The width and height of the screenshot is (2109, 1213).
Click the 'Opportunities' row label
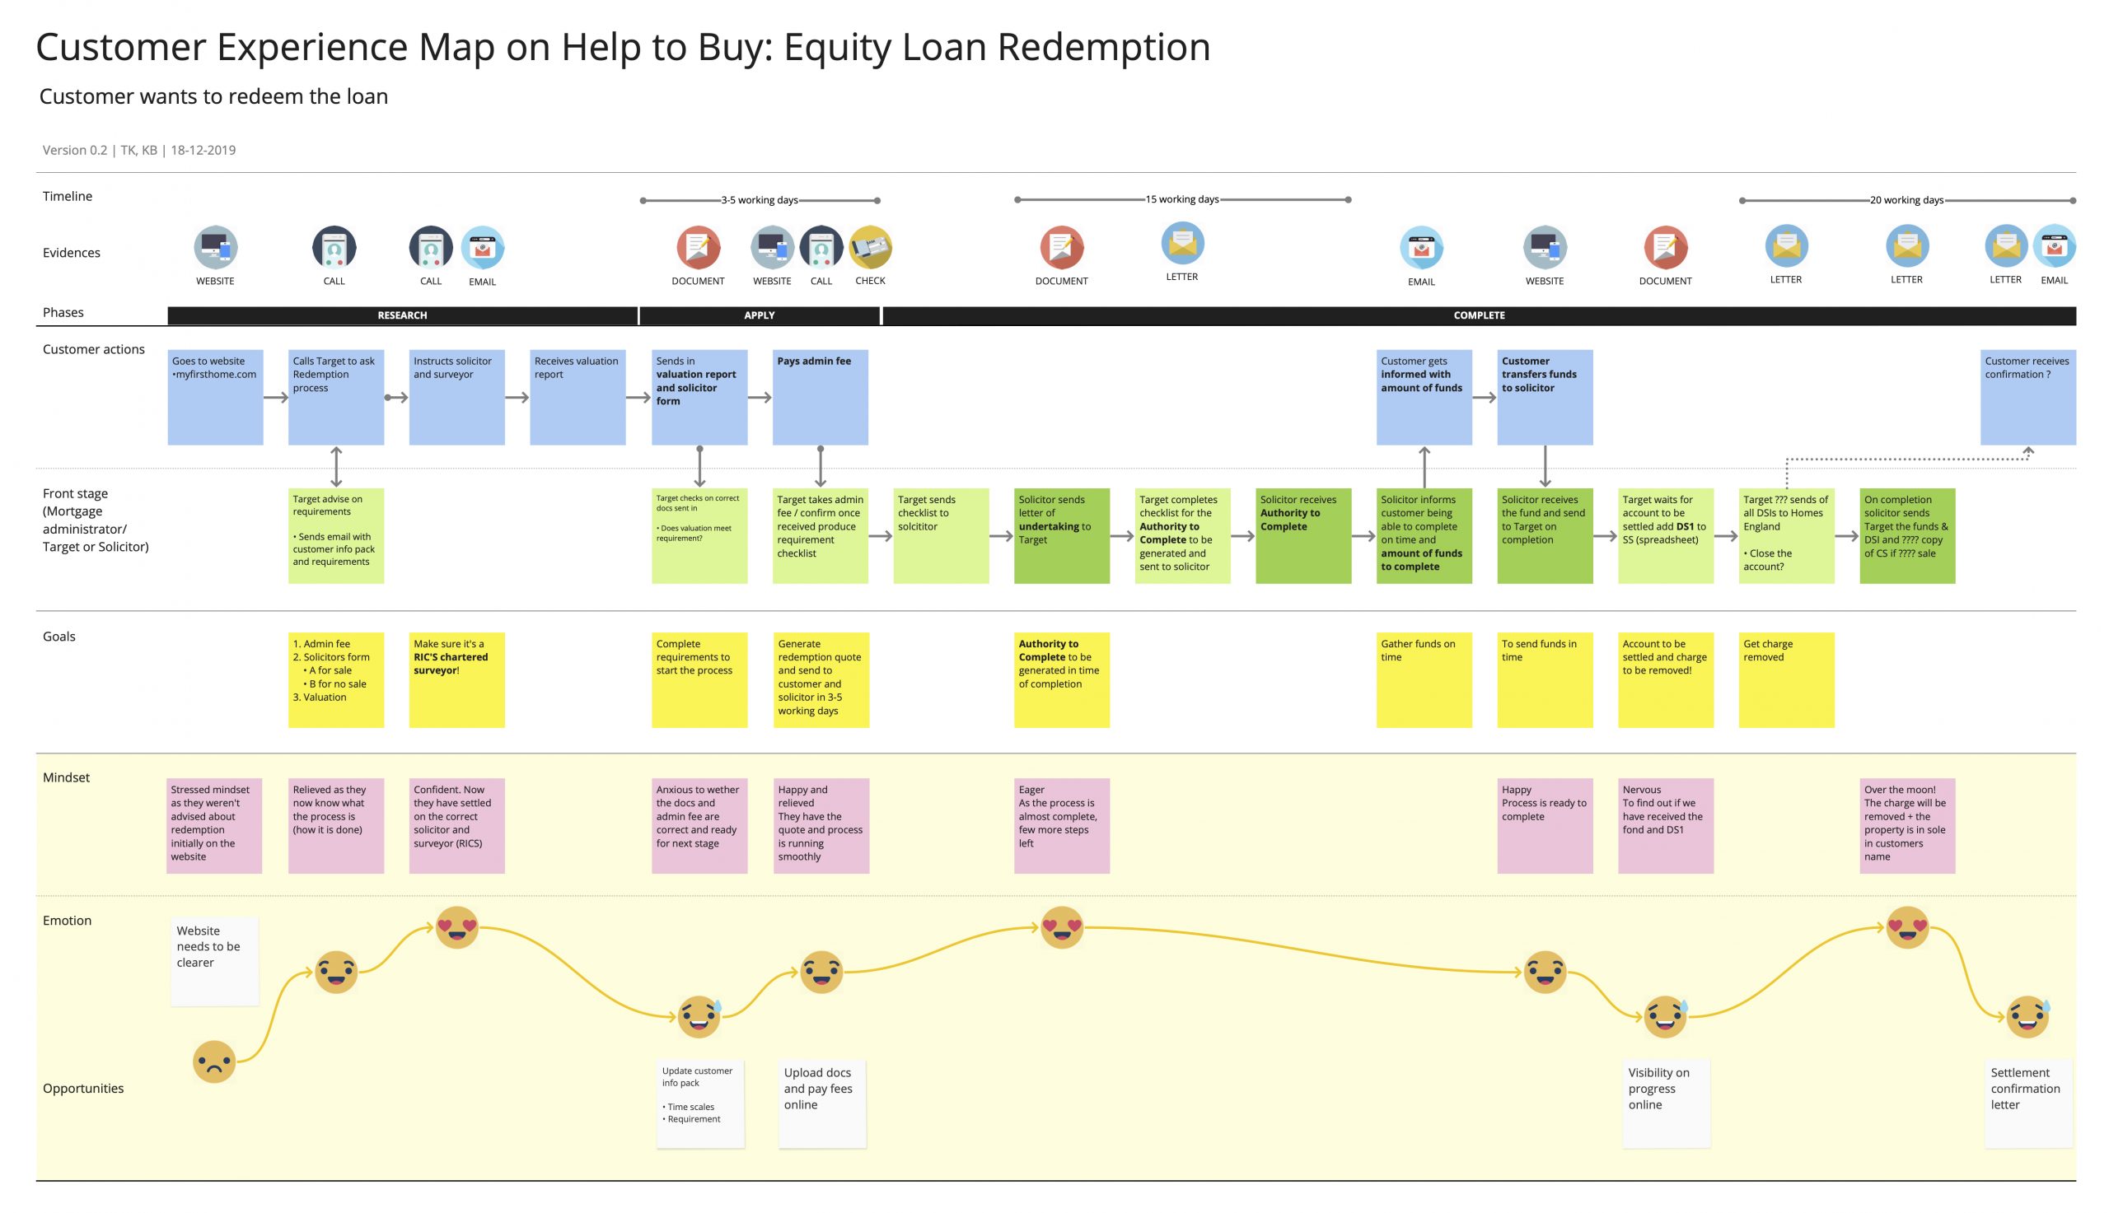click(x=83, y=1088)
